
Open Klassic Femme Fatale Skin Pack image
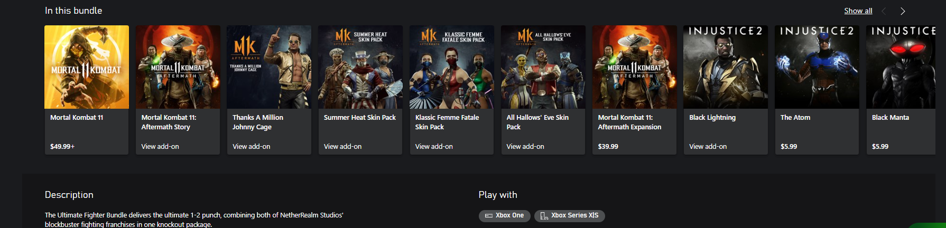click(452, 67)
